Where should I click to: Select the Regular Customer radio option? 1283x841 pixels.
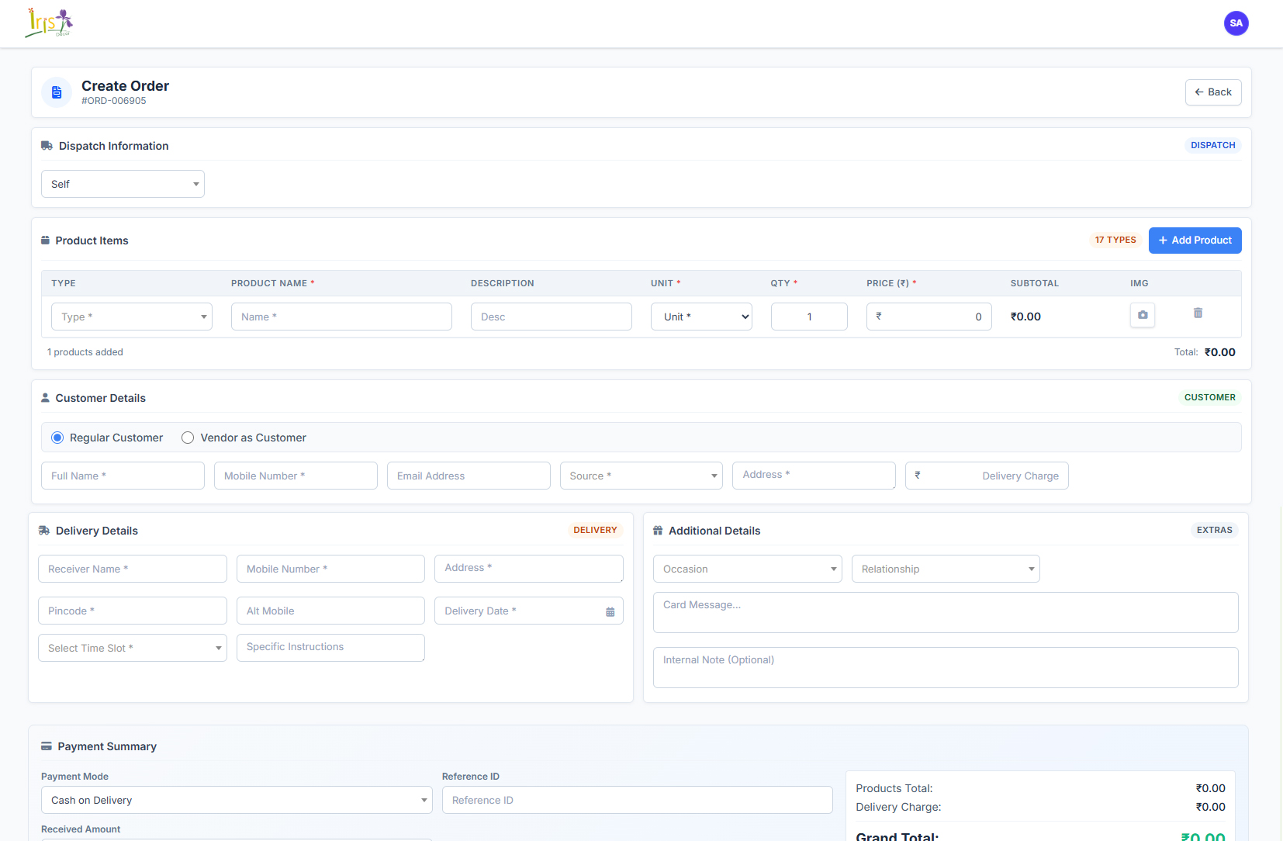pyautogui.click(x=57, y=438)
